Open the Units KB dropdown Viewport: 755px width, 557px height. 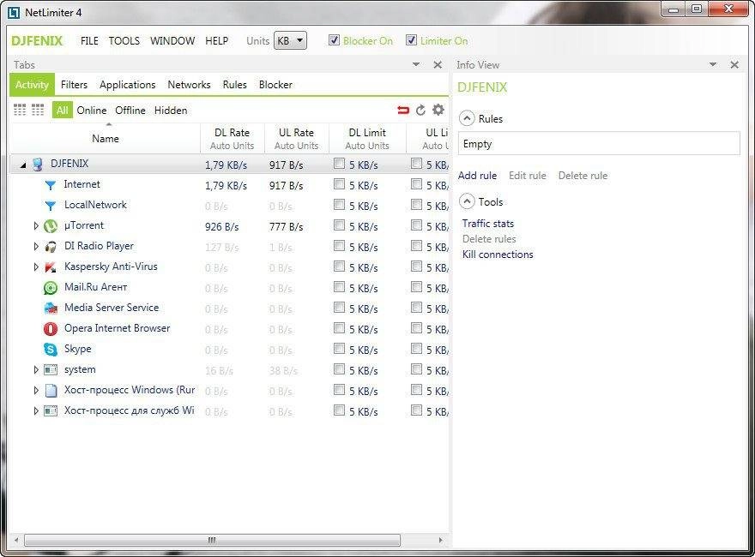coord(290,41)
